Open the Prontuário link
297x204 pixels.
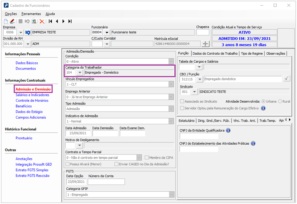click(24, 138)
